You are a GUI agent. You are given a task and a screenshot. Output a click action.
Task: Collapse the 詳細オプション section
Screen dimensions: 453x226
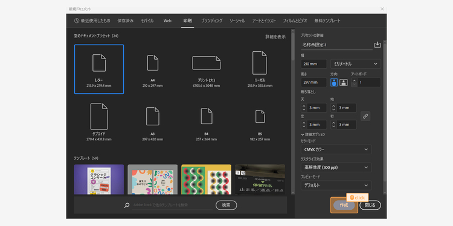click(x=313, y=134)
